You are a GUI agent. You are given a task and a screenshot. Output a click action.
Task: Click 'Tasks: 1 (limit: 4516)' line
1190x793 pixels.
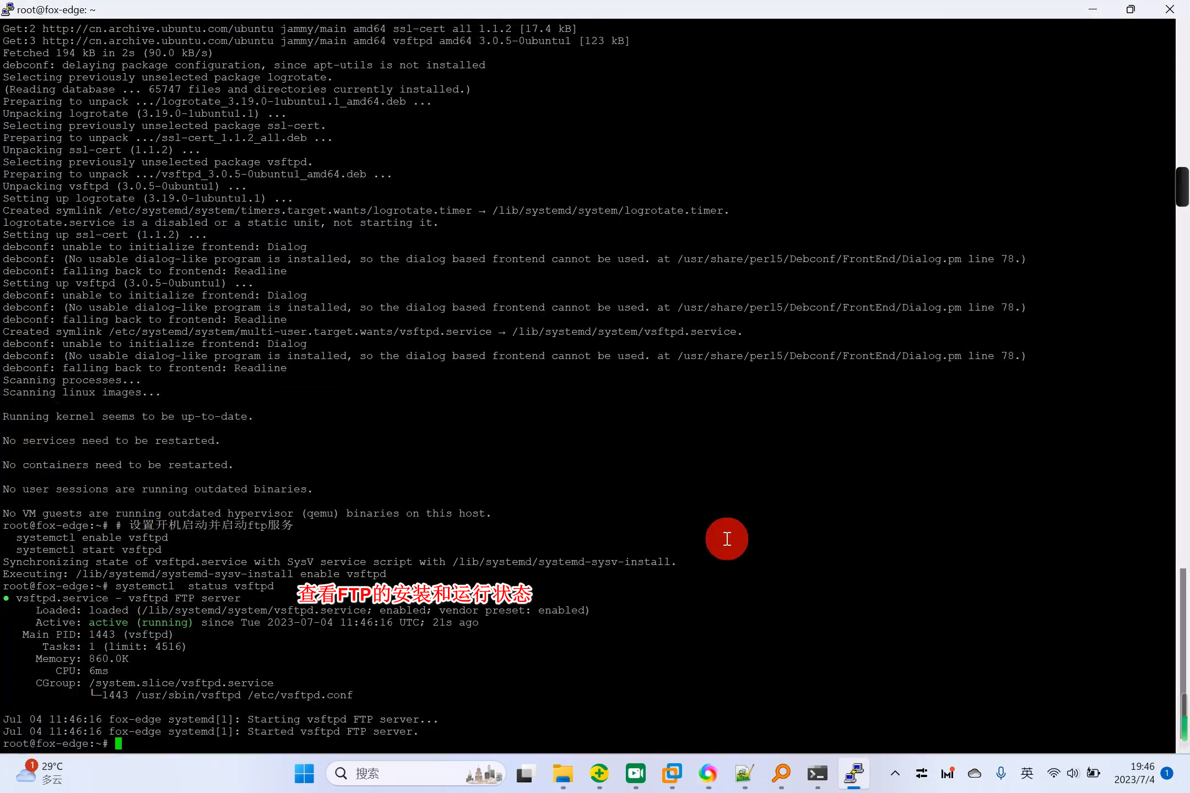tap(114, 647)
